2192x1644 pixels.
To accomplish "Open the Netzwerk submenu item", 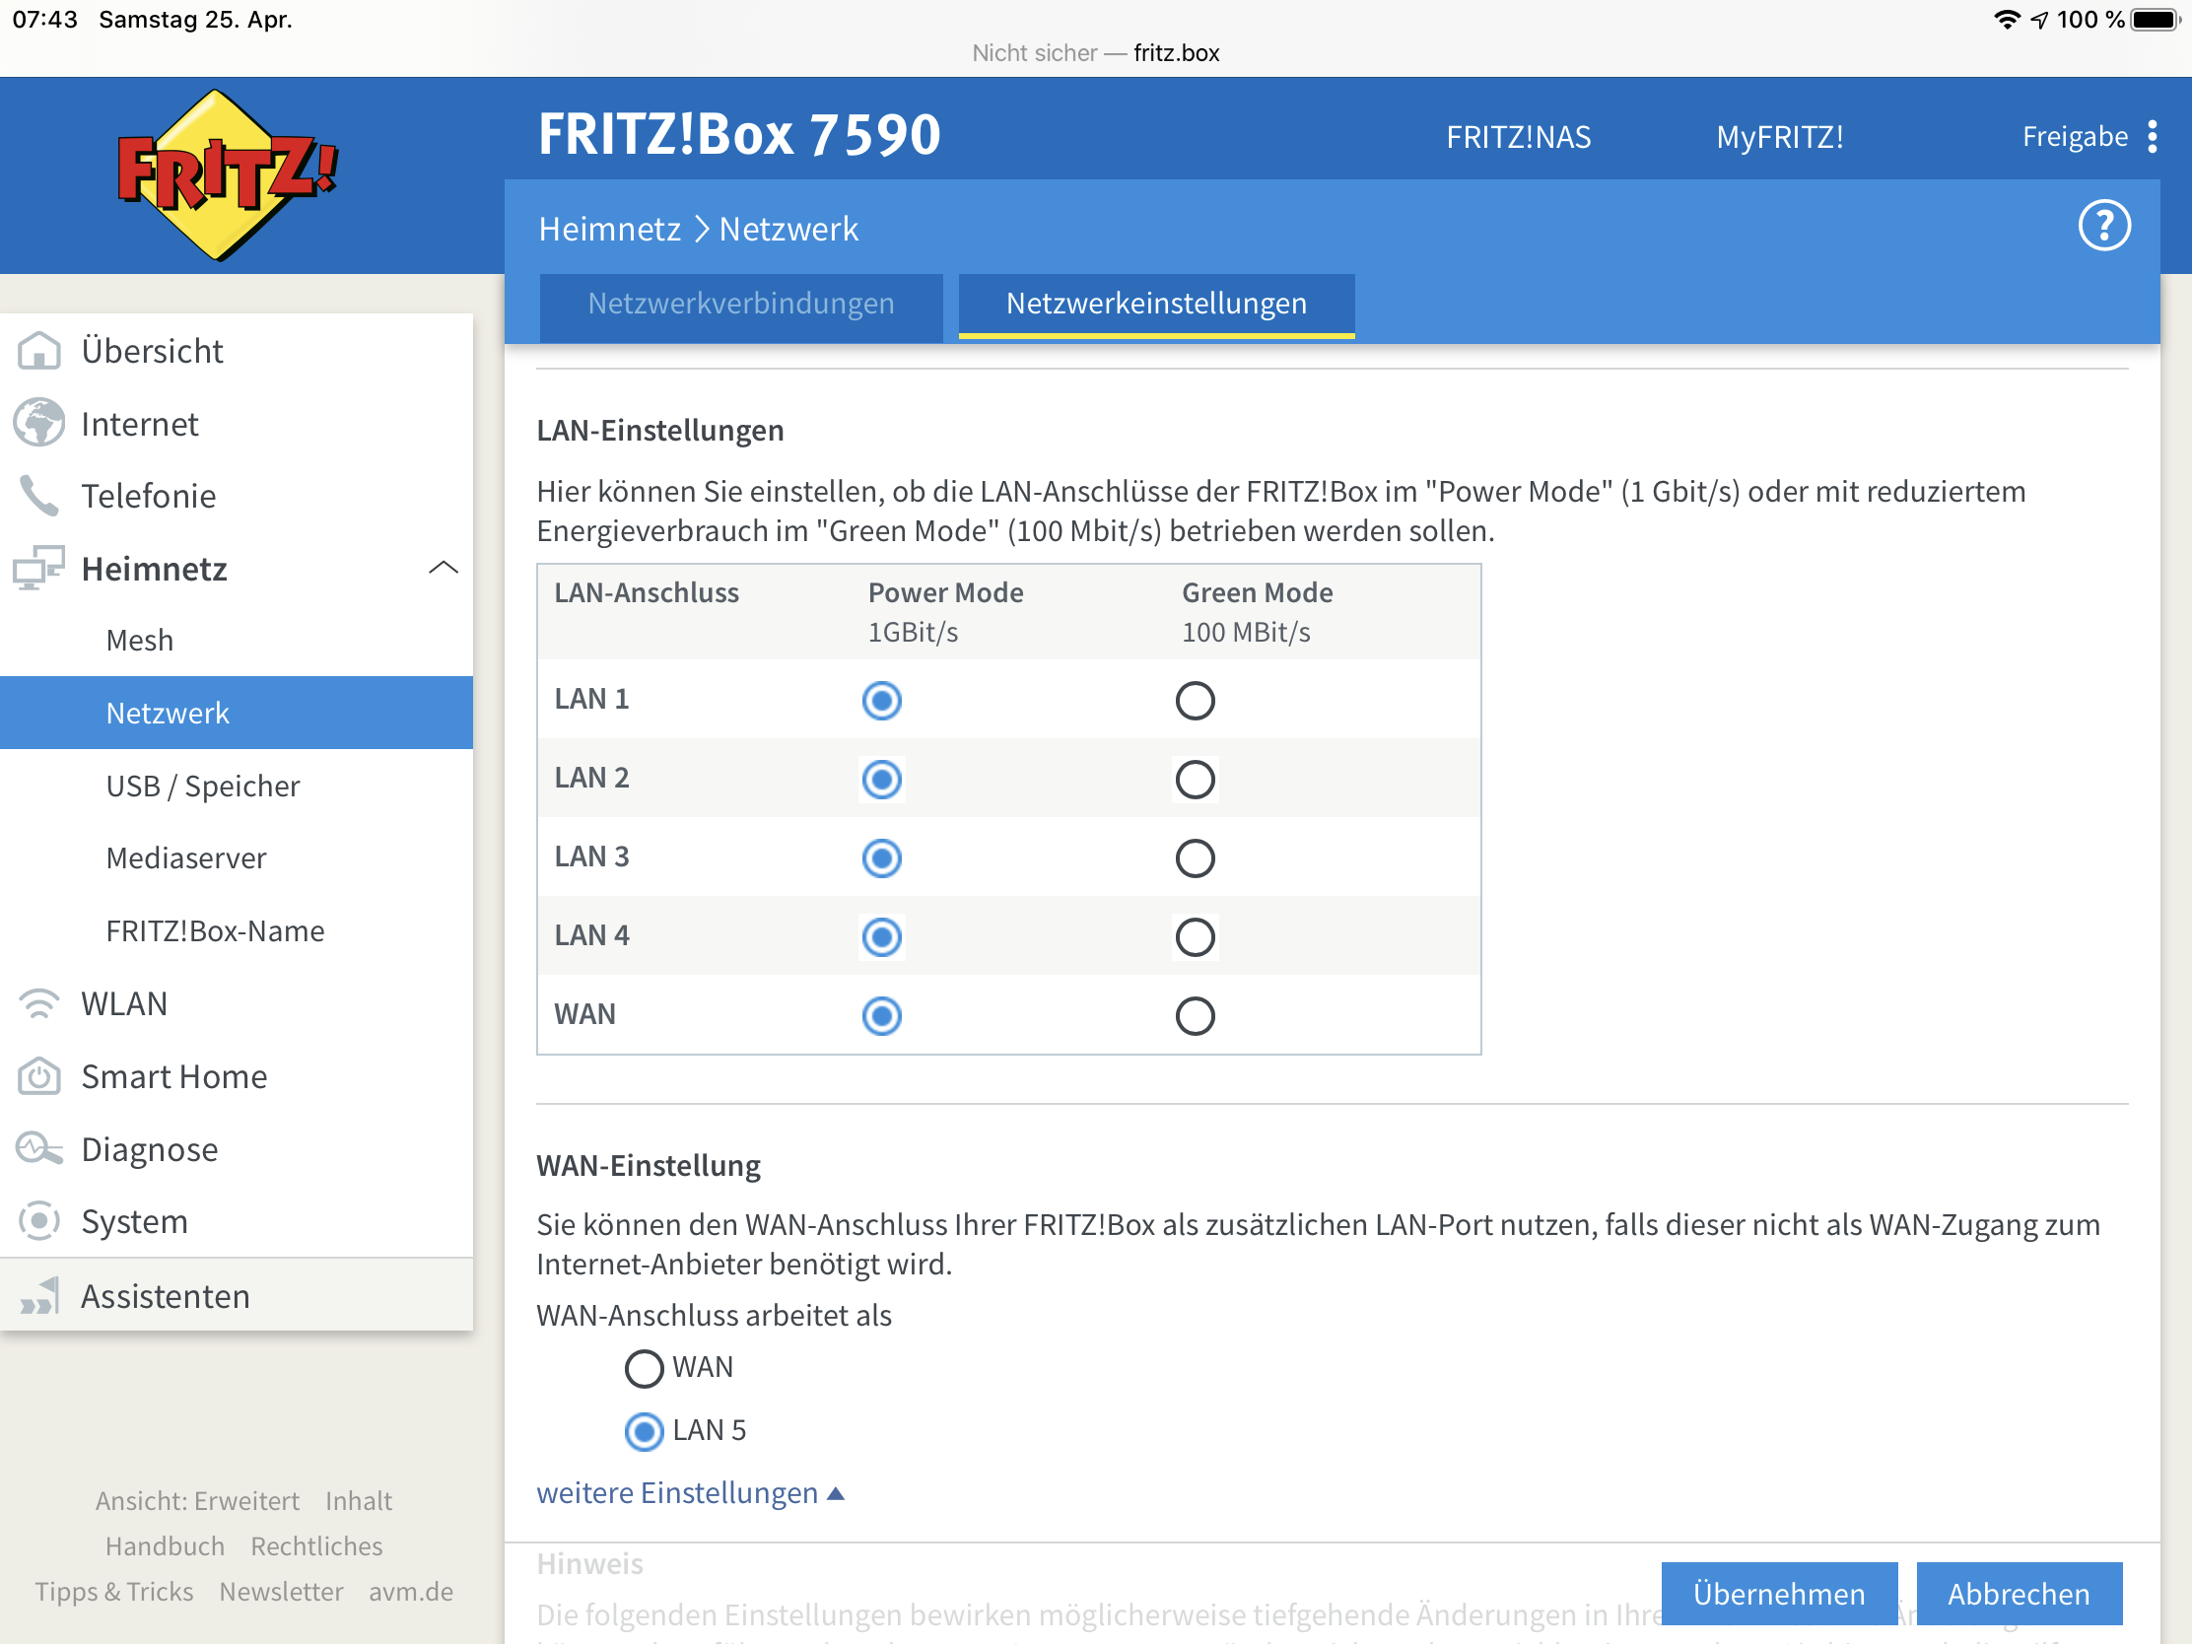I will tap(236, 713).
